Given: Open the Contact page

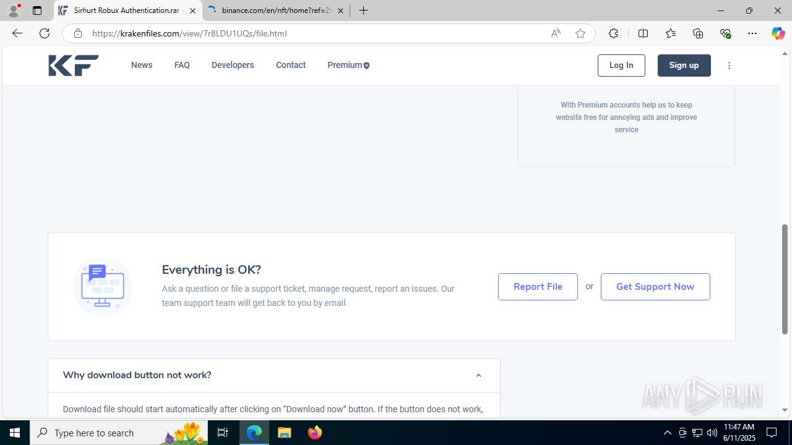Looking at the screenshot, I should pos(291,65).
